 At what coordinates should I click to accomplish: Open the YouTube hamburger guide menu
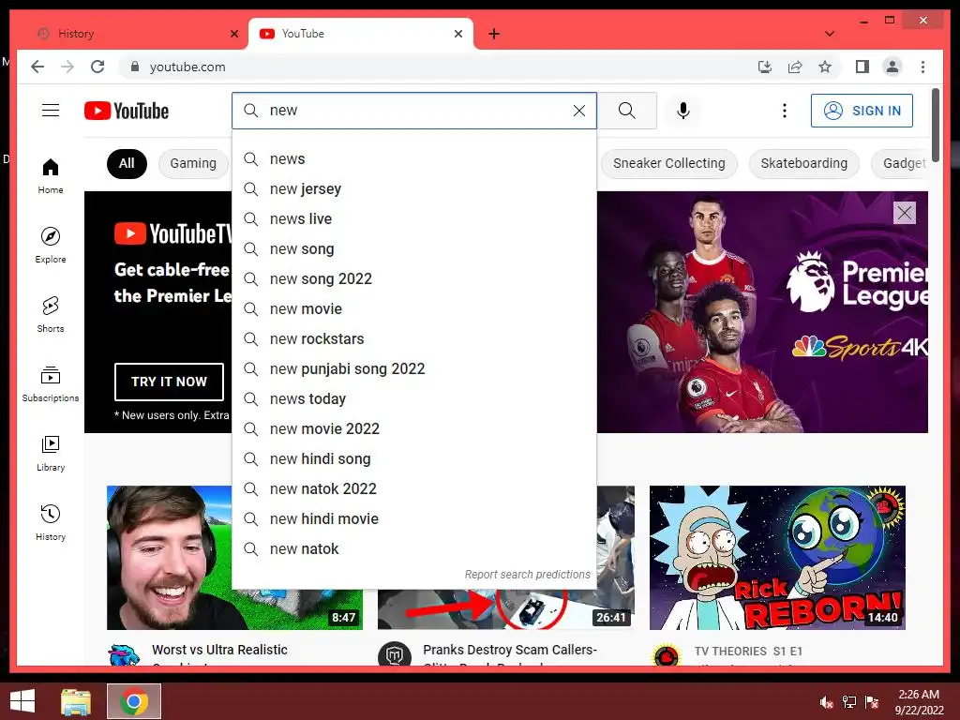[x=51, y=111]
